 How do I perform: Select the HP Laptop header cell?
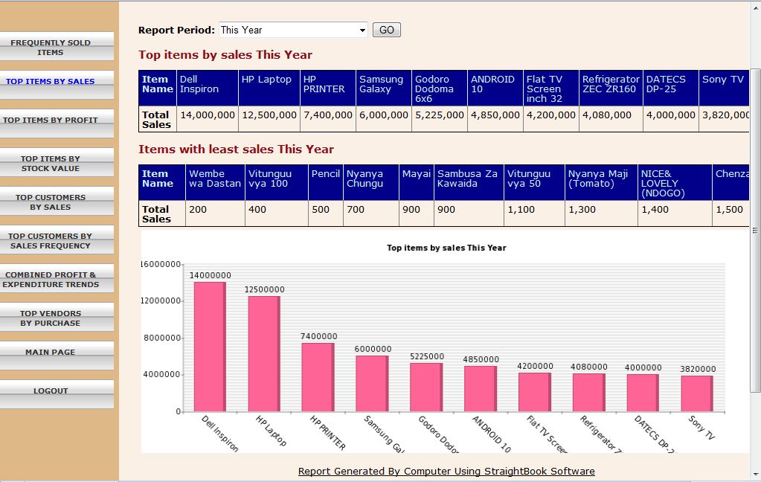269,88
